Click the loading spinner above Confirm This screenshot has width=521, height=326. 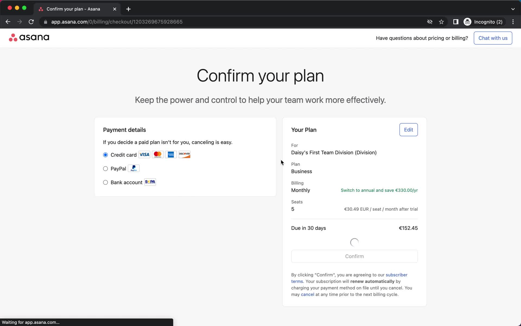click(x=354, y=242)
